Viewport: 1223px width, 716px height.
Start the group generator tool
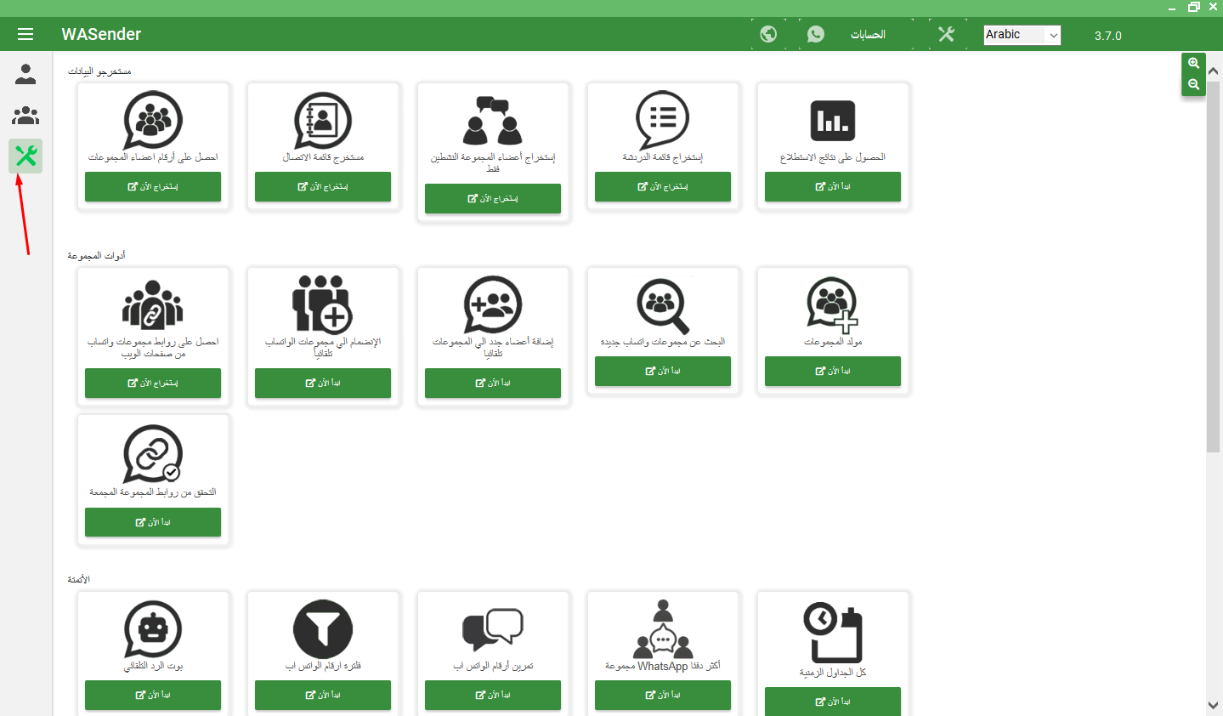[x=832, y=371]
